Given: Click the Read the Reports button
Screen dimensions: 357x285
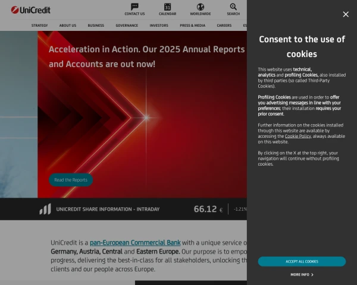Looking at the screenshot, I should point(71,180).
